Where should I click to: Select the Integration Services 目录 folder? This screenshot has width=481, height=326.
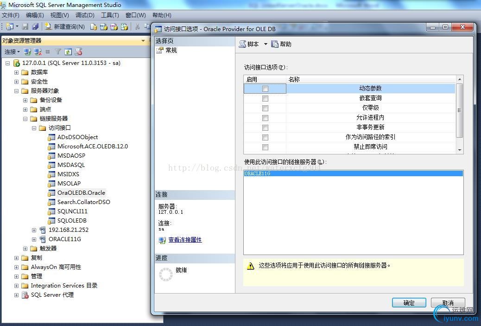coord(64,286)
